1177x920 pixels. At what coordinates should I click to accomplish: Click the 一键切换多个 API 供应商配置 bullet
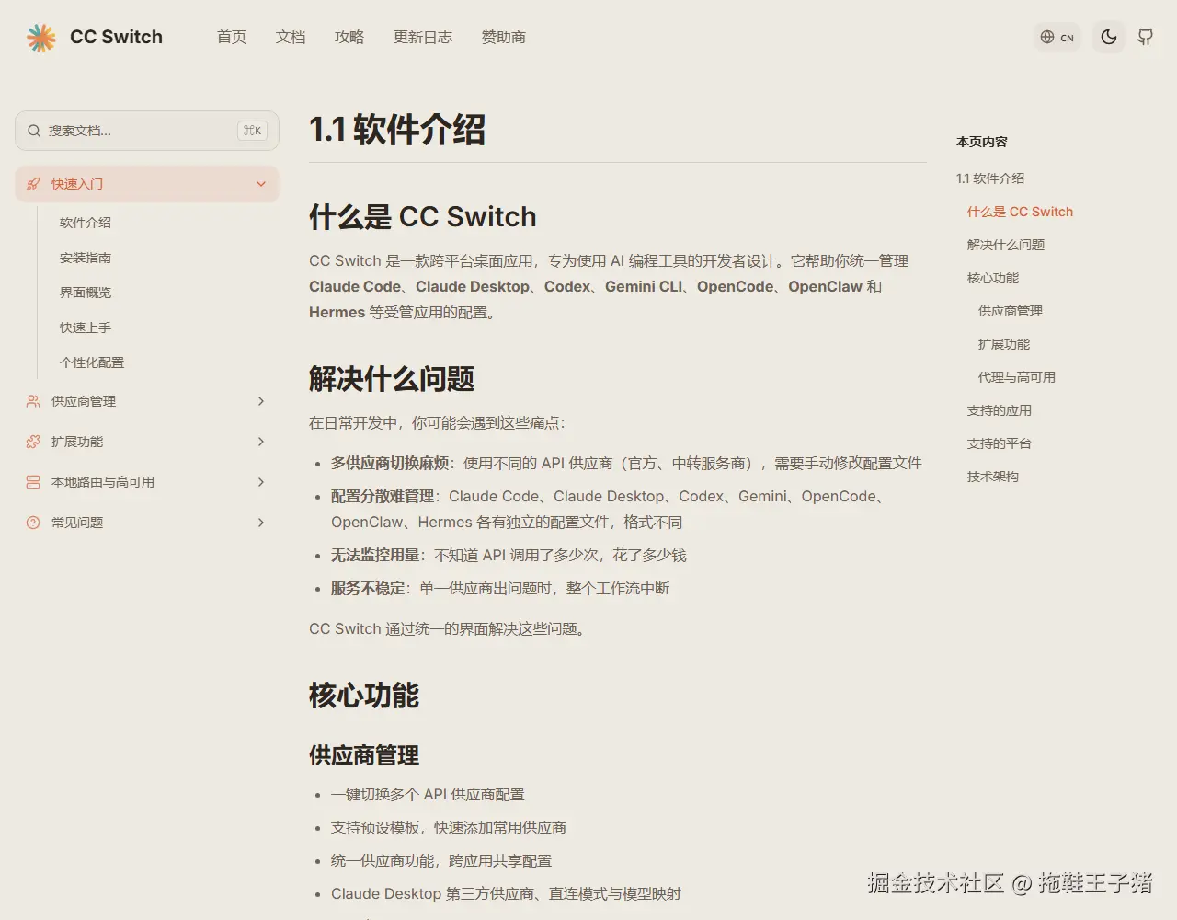(x=428, y=794)
